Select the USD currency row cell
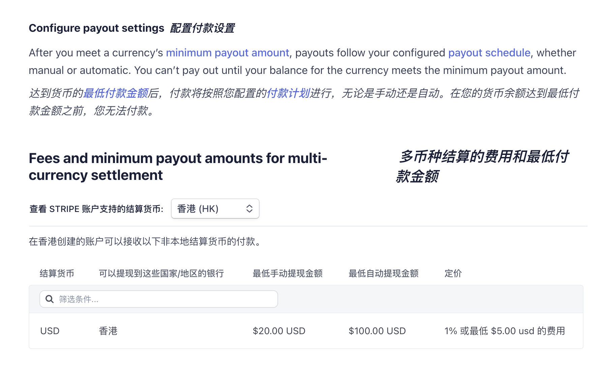Image resolution: width=596 pixels, height=376 pixels. point(50,331)
